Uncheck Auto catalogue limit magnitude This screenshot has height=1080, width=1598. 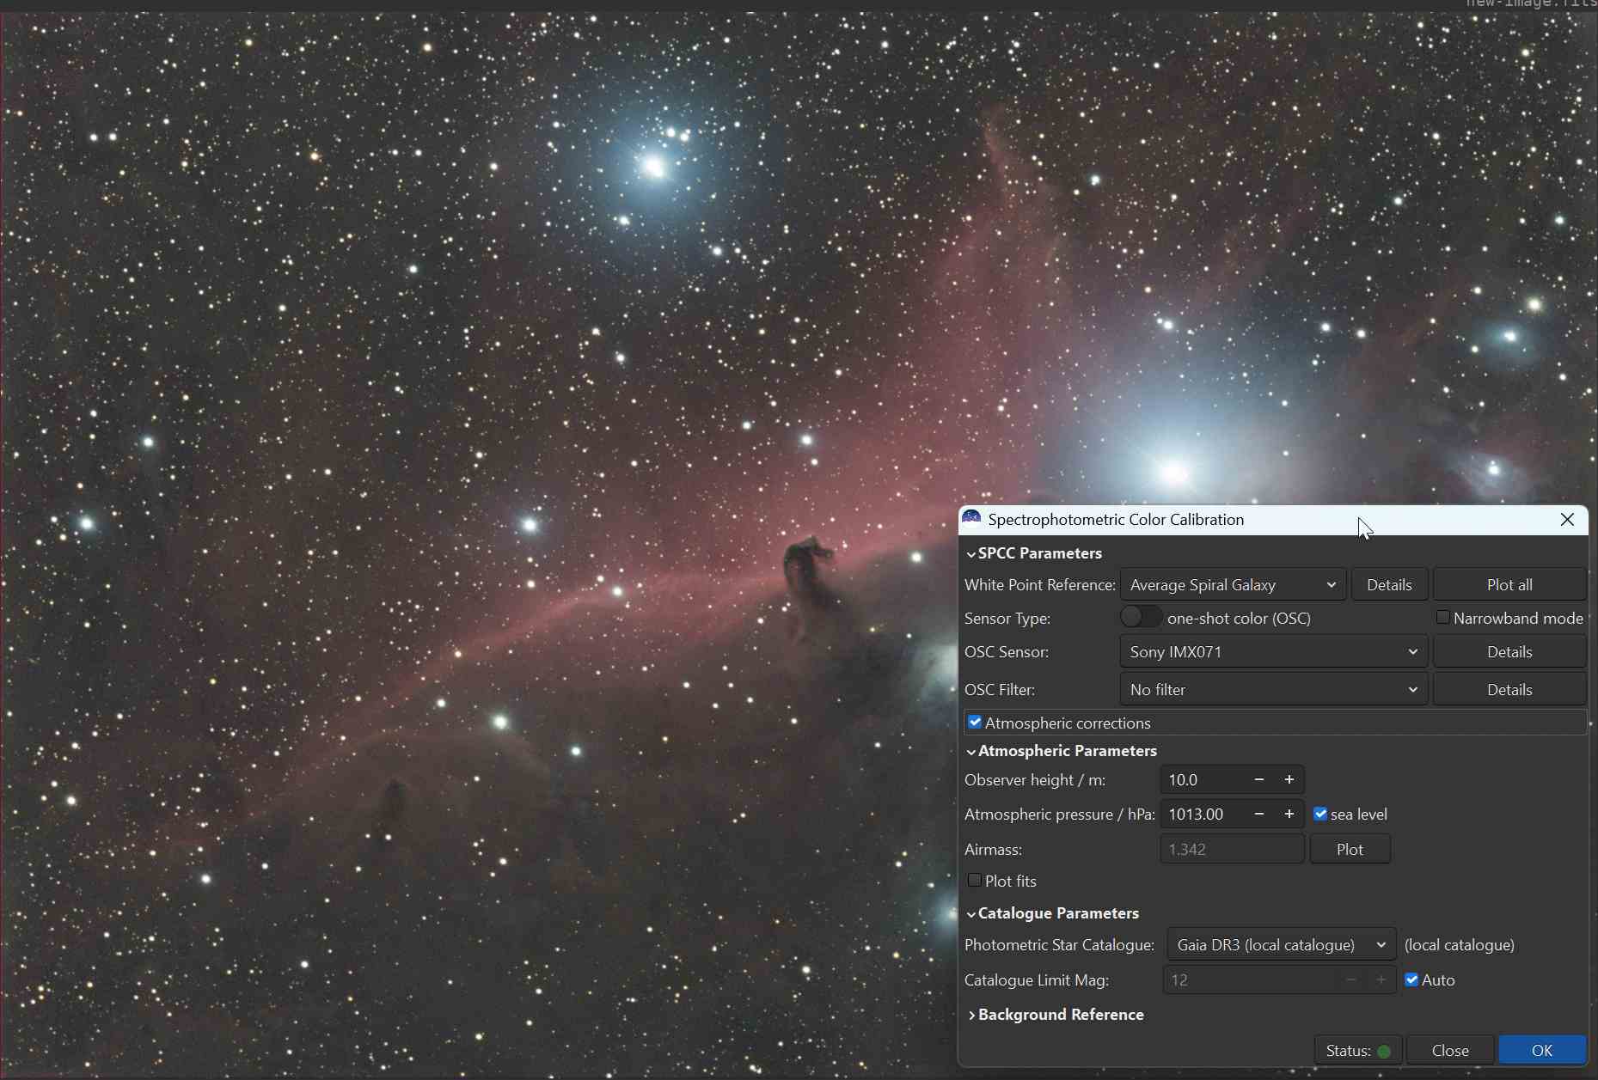[x=1411, y=980]
